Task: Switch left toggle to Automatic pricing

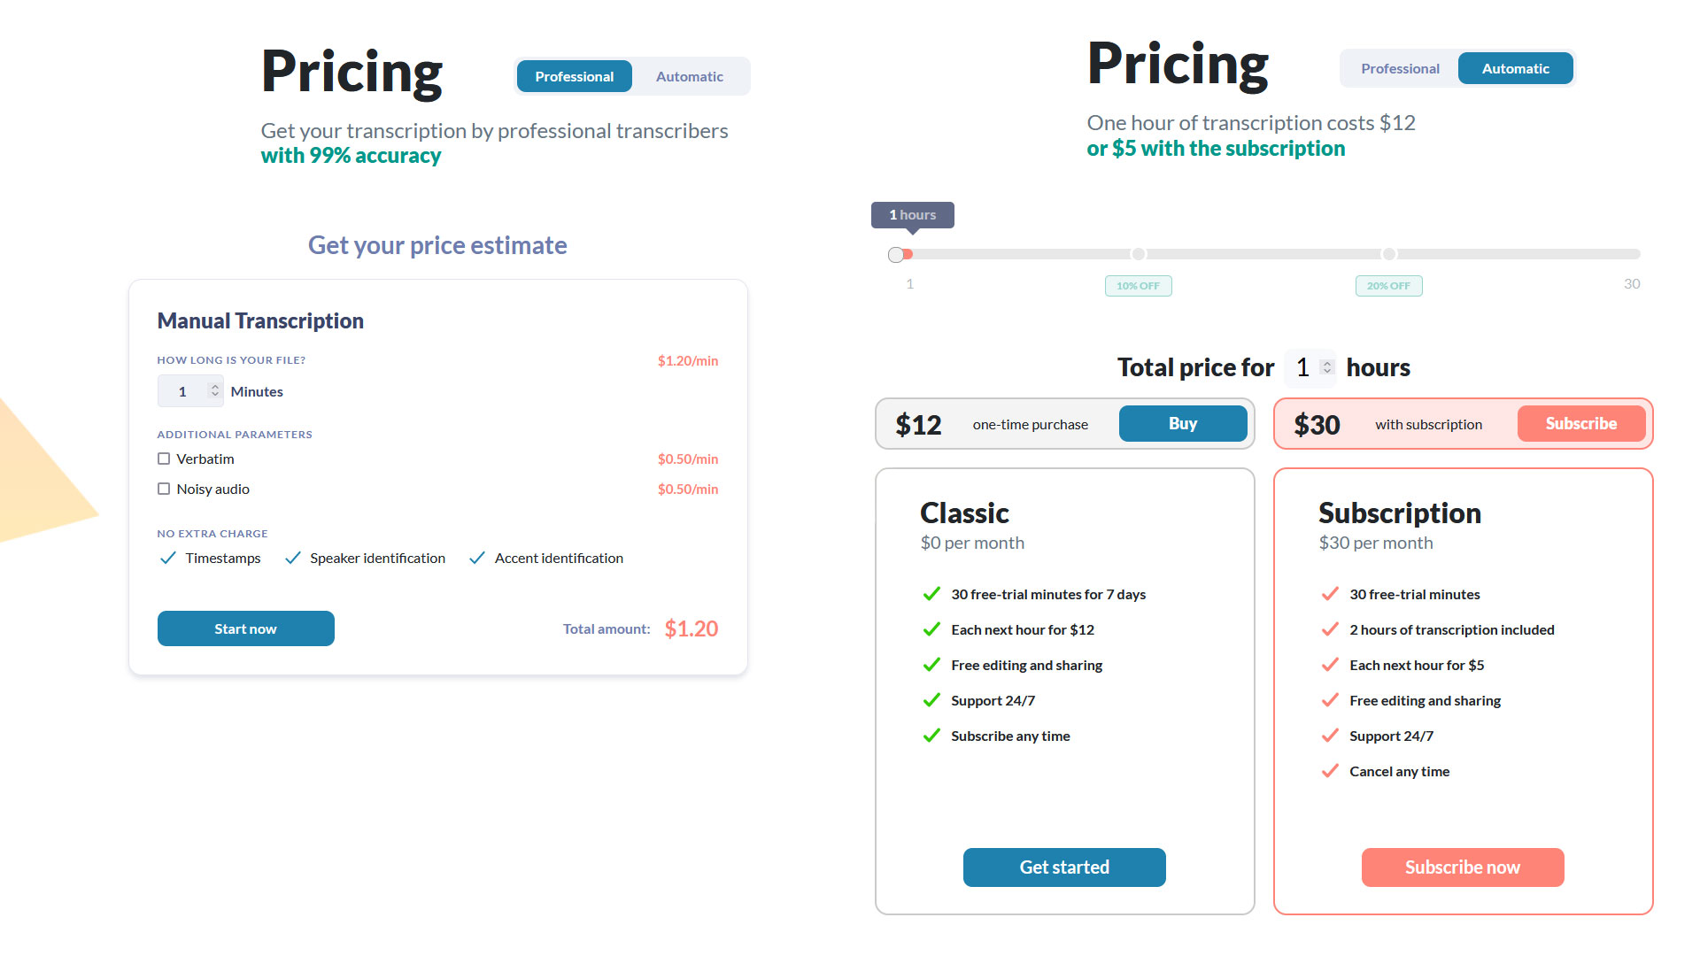Action: [x=690, y=76]
